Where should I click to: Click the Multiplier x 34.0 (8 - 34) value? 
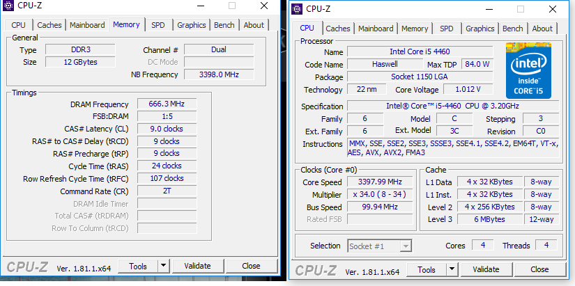tap(380, 194)
